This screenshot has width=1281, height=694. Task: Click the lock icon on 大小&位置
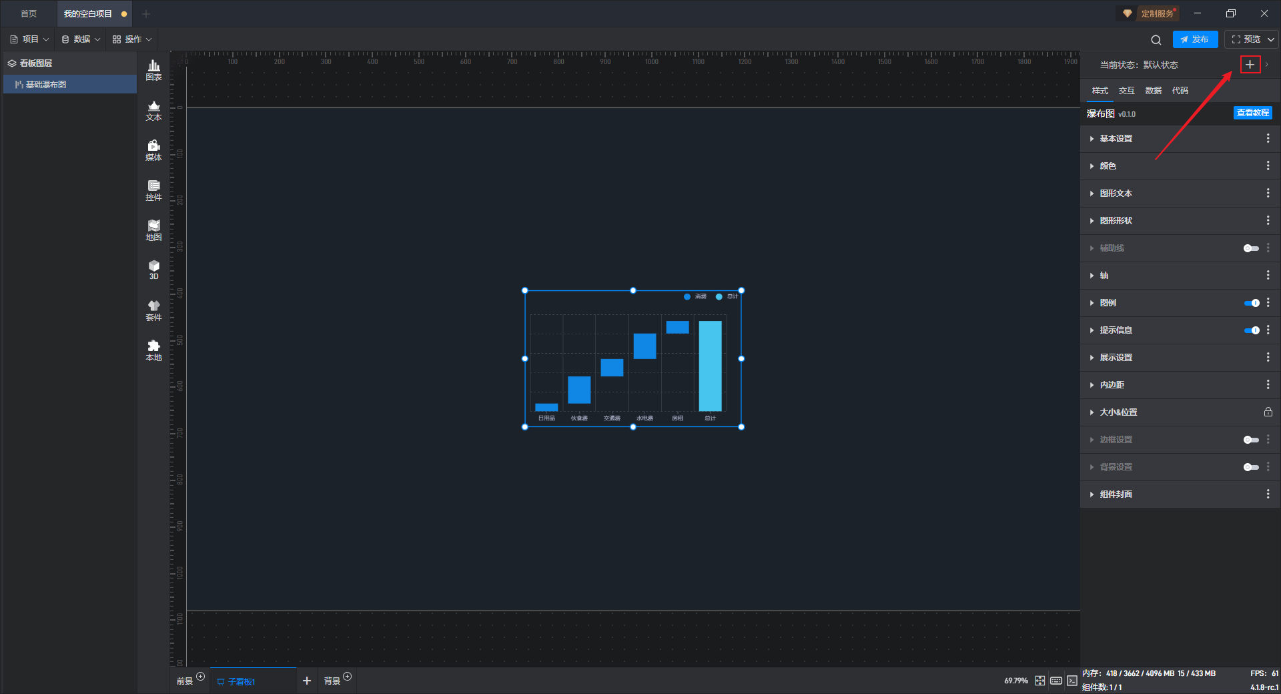point(1268,412)
